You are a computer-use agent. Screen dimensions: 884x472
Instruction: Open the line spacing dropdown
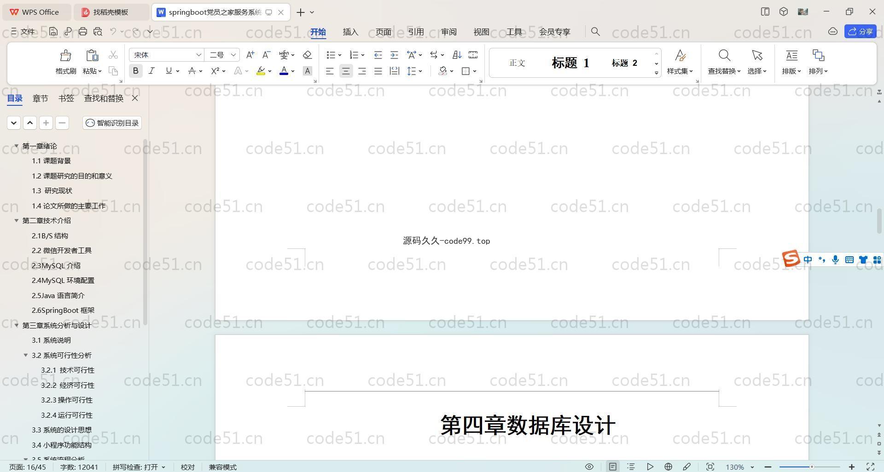[415, 71]
